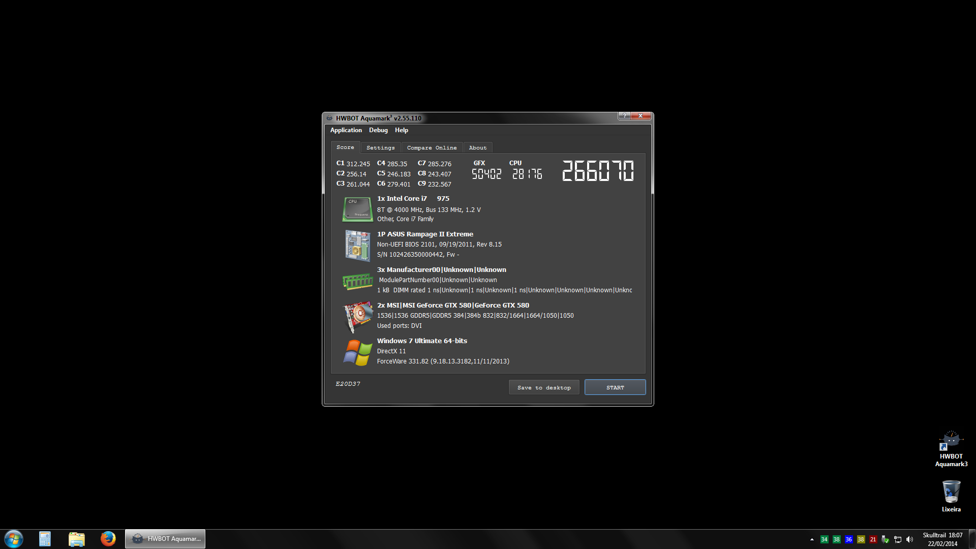This screenshot has height=549, width=976.
Task: Click the safely remove hardware tray icon
Action: (885, 539)
